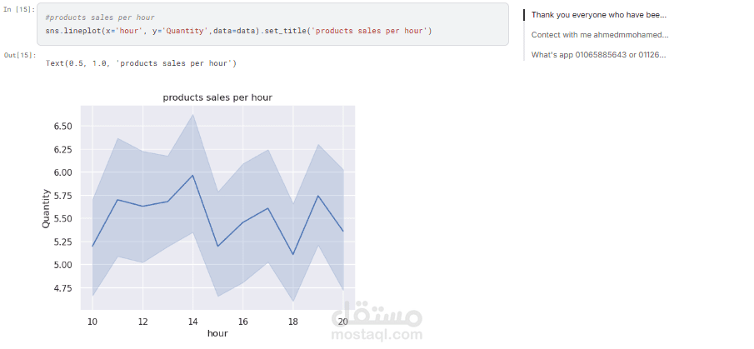Image resolution: width=754 pixels, height=349 pixels.
Task: Click the sns.lineplot code line
Action: click(238, 32)
